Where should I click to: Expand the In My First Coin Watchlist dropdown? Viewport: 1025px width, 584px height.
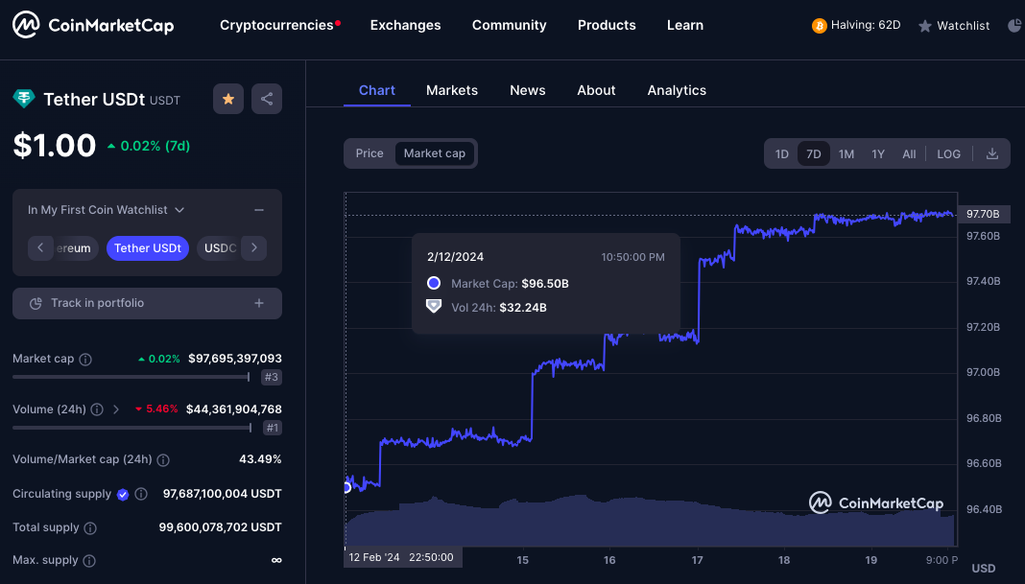click(106, 210)
